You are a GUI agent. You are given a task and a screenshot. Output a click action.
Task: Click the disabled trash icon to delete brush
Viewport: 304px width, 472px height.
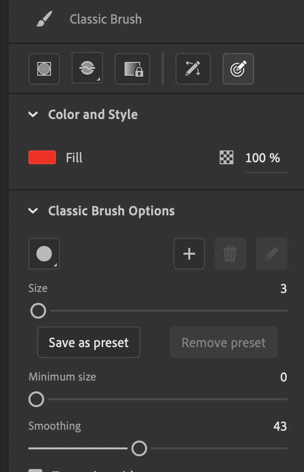(230, 254)
